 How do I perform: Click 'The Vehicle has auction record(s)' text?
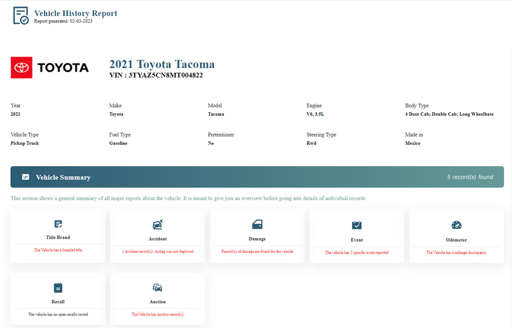(x=158, y=314)
